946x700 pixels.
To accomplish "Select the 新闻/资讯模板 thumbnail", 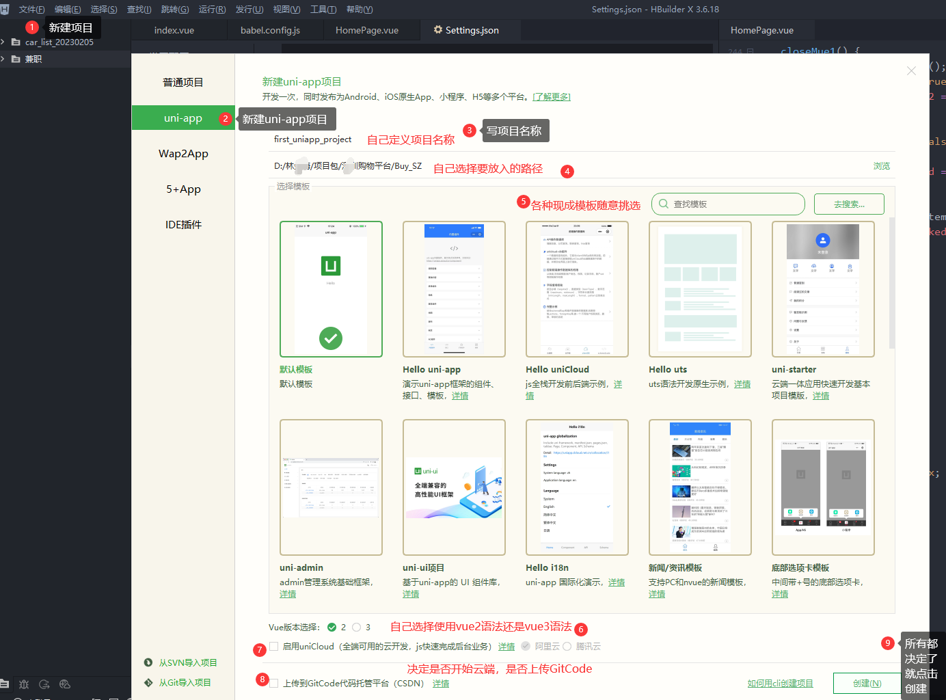I will tap(700, 487).
